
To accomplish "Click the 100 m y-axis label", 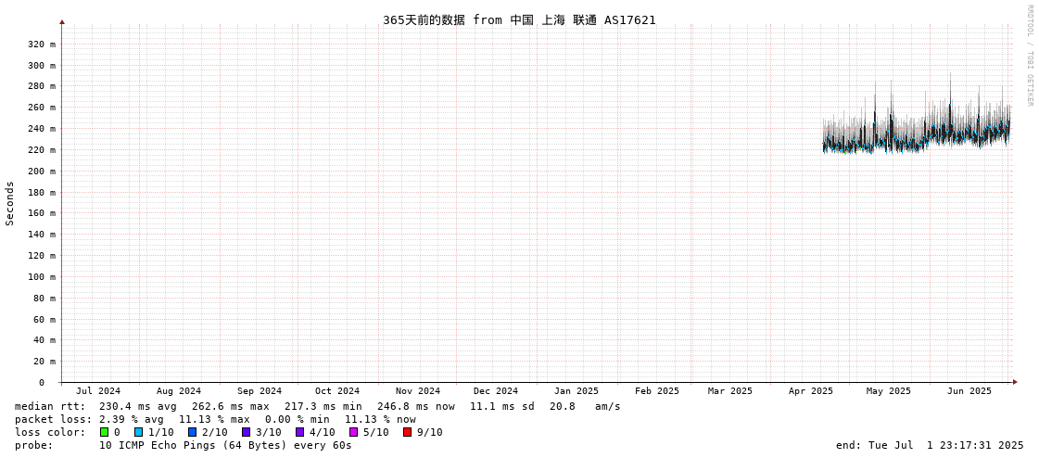I will 41,277.
